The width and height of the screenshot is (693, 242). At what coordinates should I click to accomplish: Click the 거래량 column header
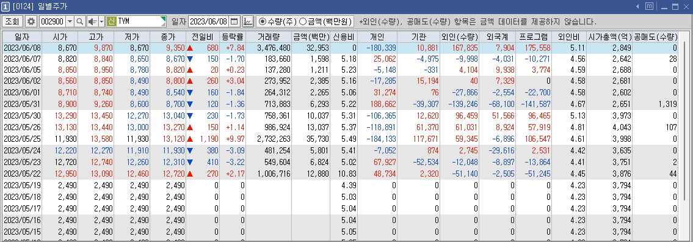(x=269, y=37)
